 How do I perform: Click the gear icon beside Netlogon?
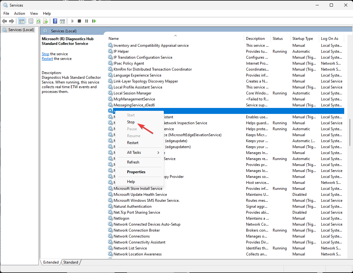click(x=110, y=218)
